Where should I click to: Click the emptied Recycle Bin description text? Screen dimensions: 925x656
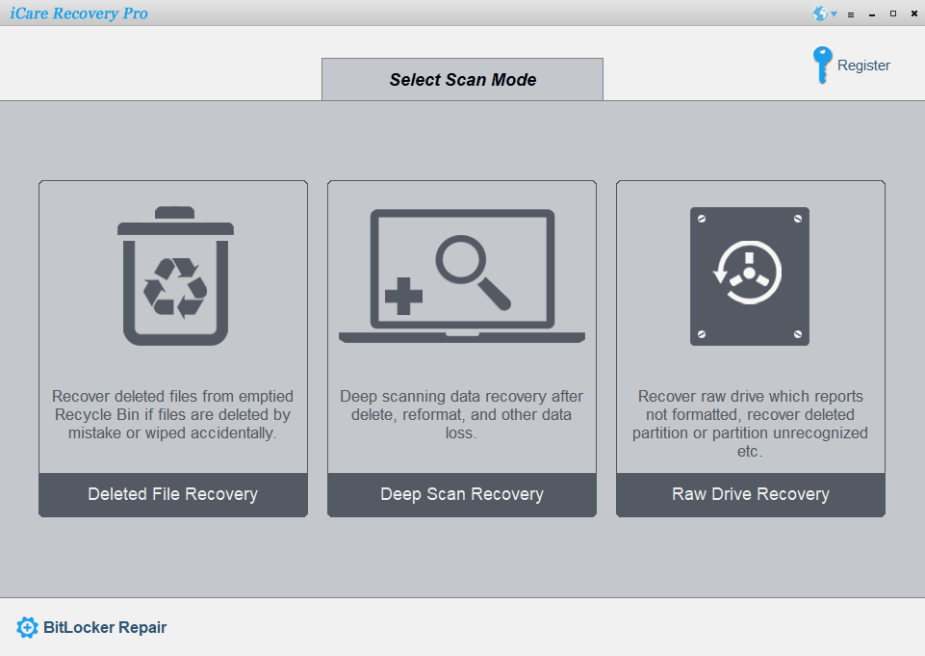173,414
